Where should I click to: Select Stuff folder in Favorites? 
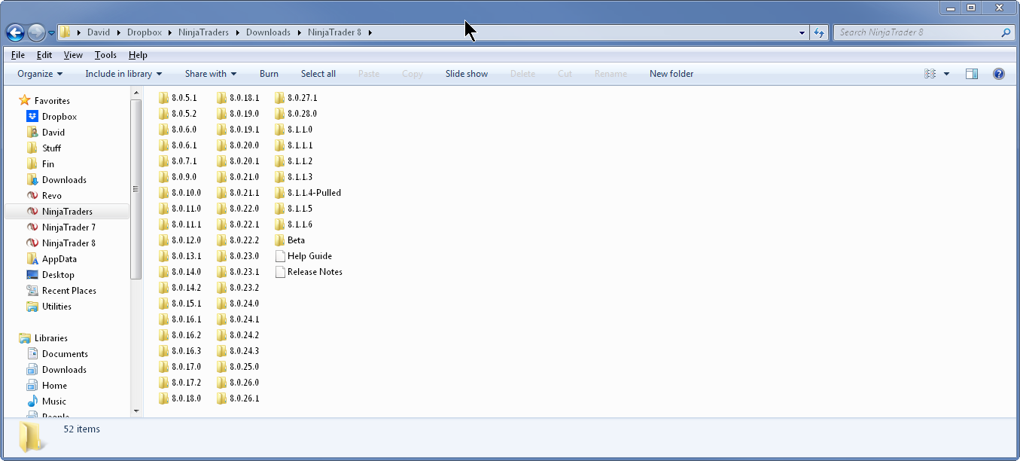point(52,148)
